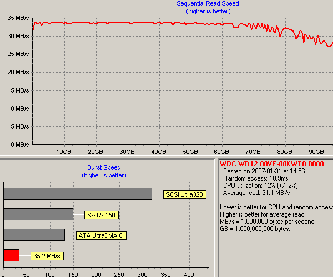Click the 40GB x-axis label
Screen dimensions: 333x277
coord(159,152)
